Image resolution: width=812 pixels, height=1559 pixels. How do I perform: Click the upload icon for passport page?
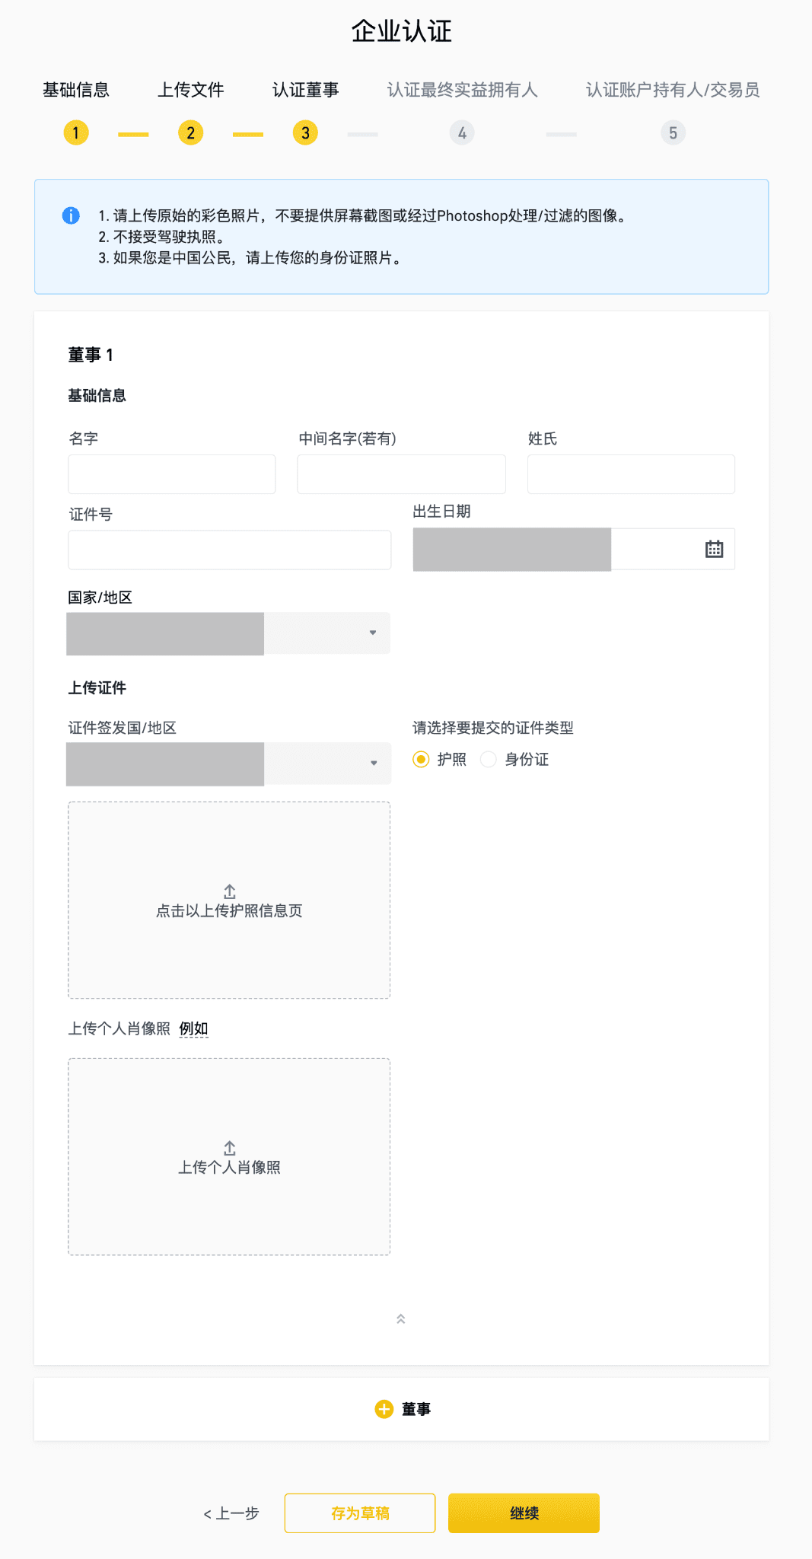[229, 891]
